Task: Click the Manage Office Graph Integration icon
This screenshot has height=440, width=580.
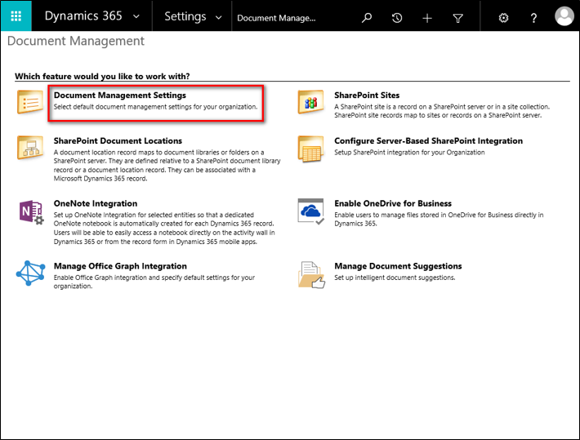Action: coord(30,273)
